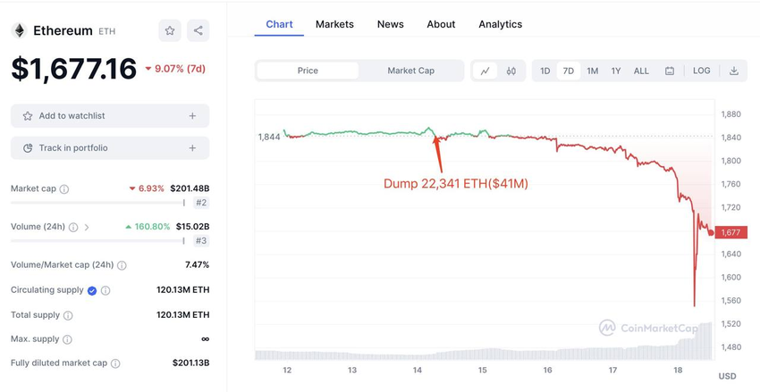This screenshot has height=392, width=760.
Task: Switch chart to Market Cap
Action: point(410,71)
